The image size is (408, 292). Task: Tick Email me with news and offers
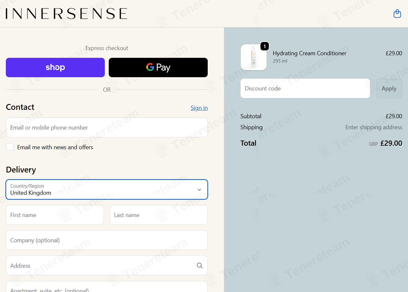[10, 147]
